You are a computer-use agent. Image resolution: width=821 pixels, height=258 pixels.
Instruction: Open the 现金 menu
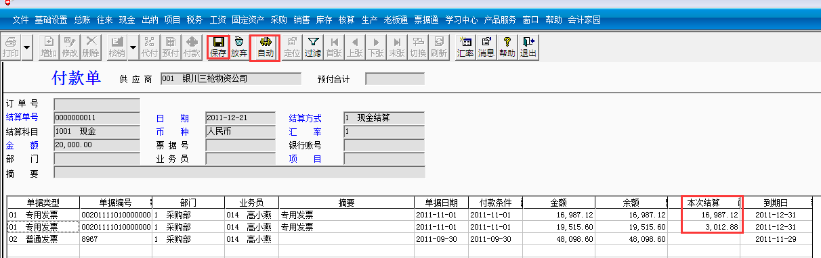[x=127, y=20]
